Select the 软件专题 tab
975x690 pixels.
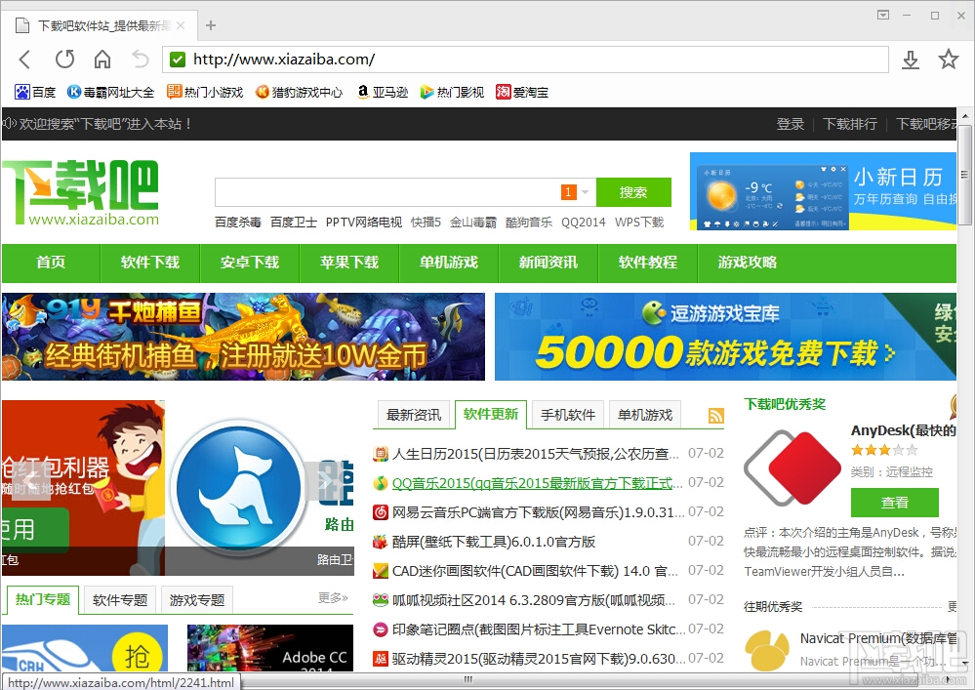[120, 600]
